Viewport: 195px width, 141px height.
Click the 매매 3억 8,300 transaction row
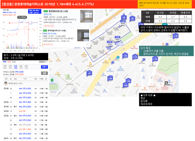28,93
